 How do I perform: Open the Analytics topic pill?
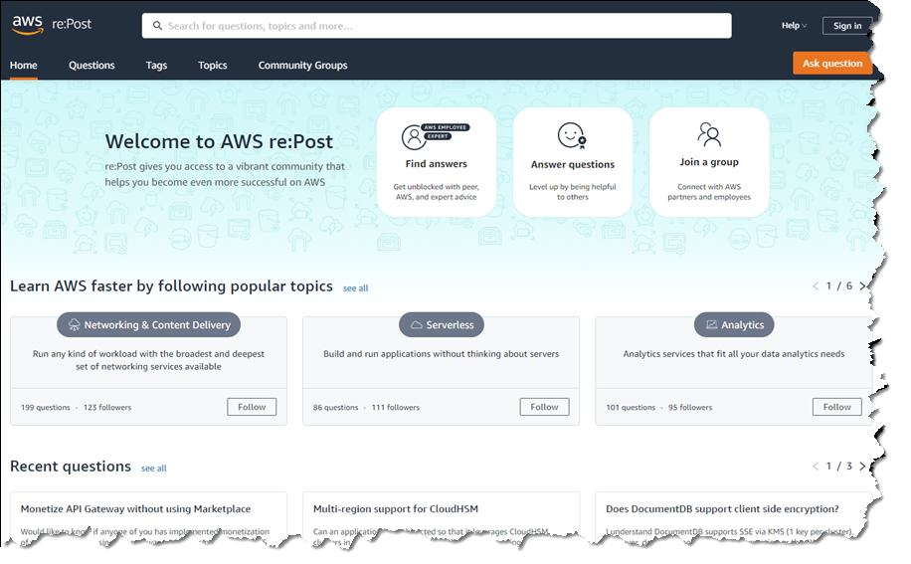tap(734, 324)
